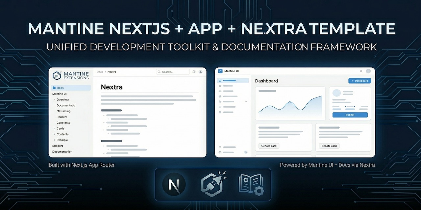Click the circular toggle at bottom of dashboard sidebar

[245, 152]
